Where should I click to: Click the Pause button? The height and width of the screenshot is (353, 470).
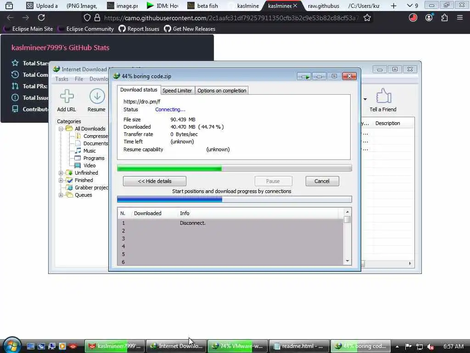tap(273, 181)
